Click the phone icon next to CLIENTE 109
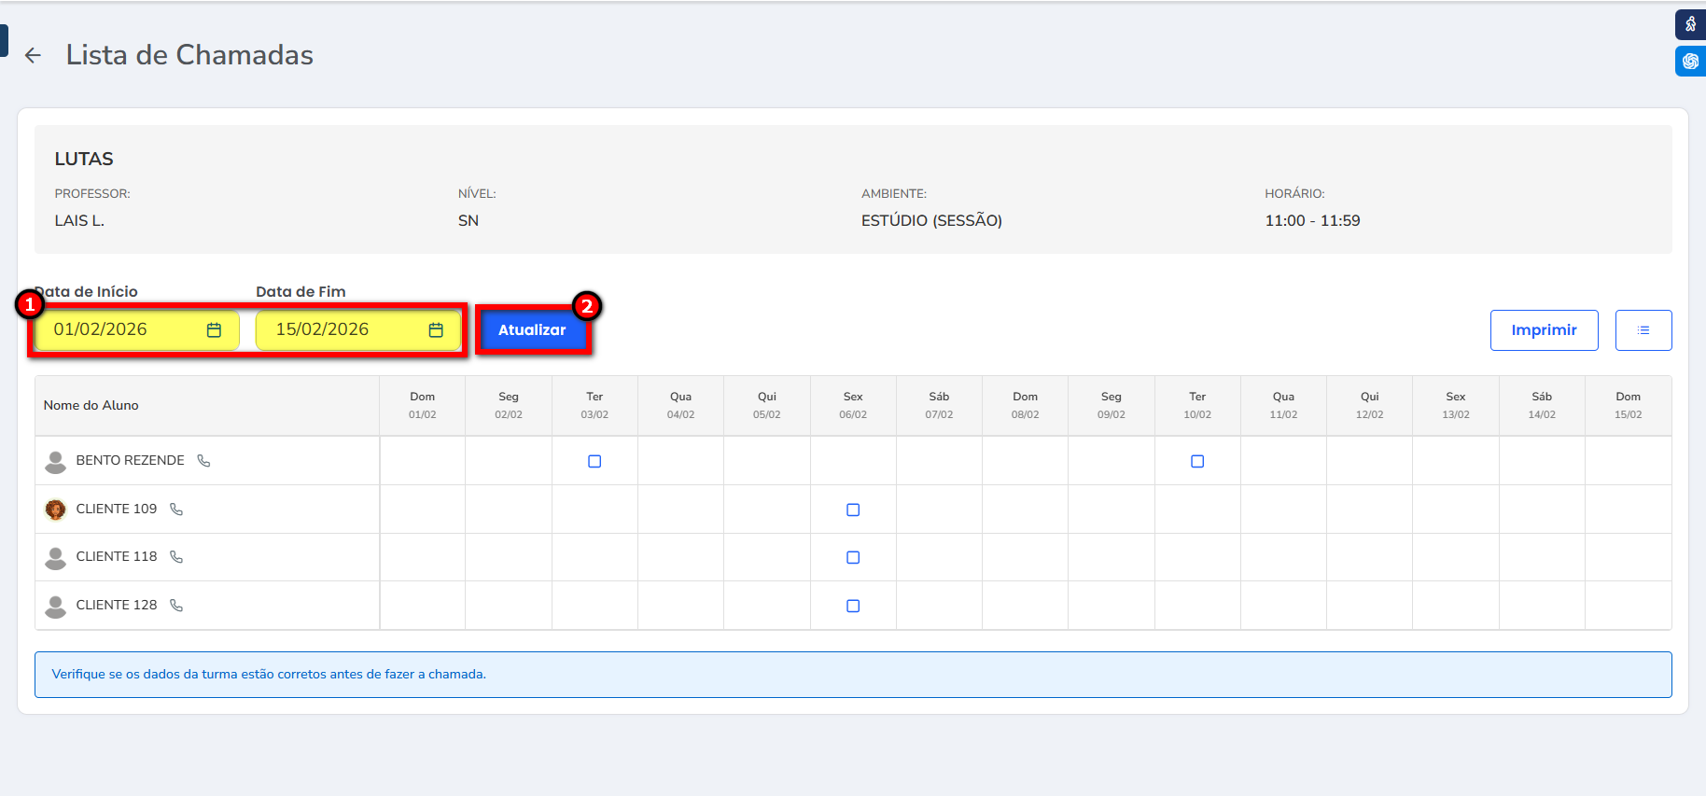Viewport: 1706px width, 796px height. [x=176, y=510]
